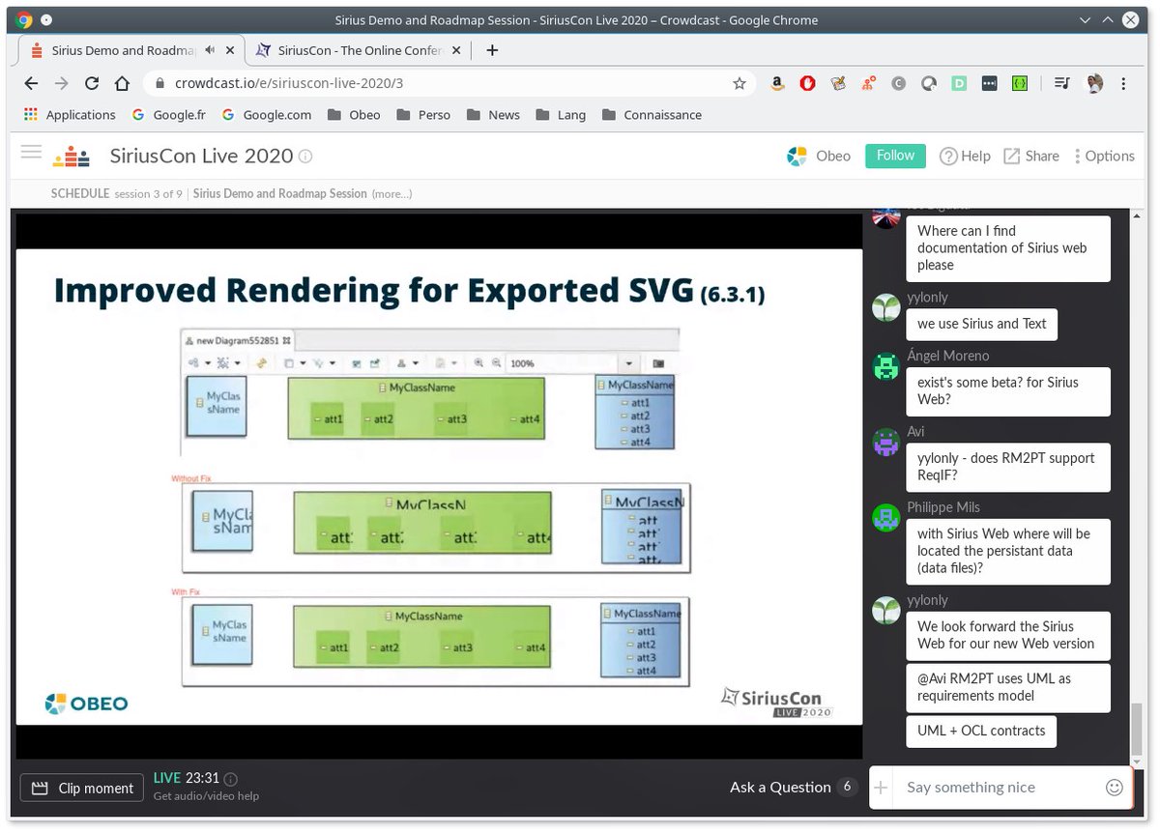This screenshot has height=833, width=1160.
Task: Open the Chrome profile avatar
Action: click(x=1094, y=83)
